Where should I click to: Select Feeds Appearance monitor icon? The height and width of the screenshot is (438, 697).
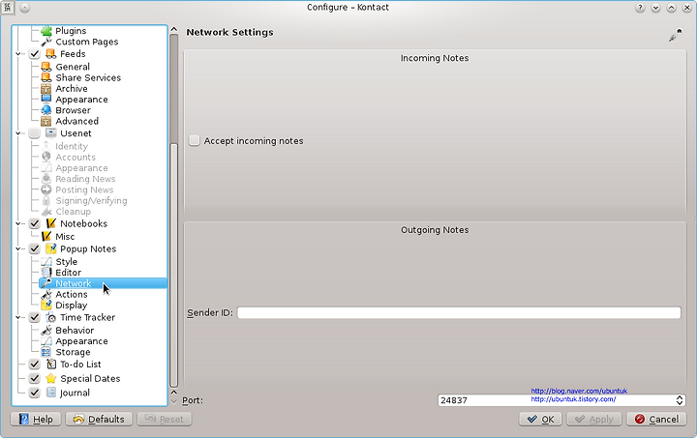(x=46, y=100)
